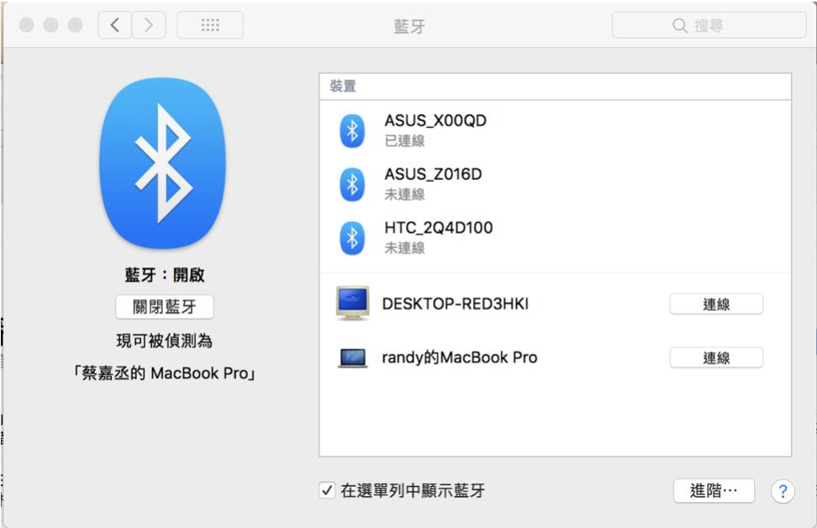The image size is (817, 528).
Task: Click the 藍牙 window title
Action: [x=409, y=26]
